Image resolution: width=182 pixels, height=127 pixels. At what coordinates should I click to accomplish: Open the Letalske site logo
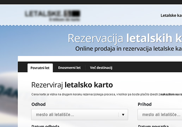[x=53, y=16]
